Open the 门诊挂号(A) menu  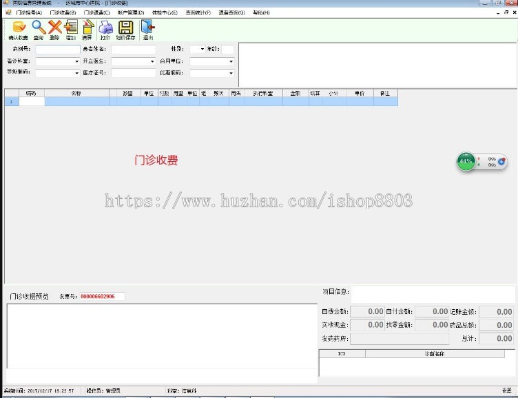click(x=29, y=12)
